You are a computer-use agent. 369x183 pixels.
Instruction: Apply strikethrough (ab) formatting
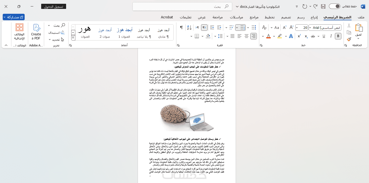click(313, 36)
